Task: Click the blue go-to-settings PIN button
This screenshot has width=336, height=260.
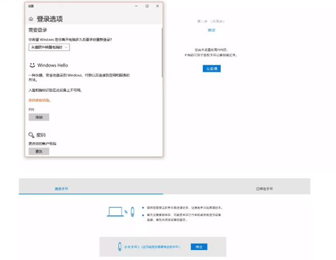Action: pos(212,68)
